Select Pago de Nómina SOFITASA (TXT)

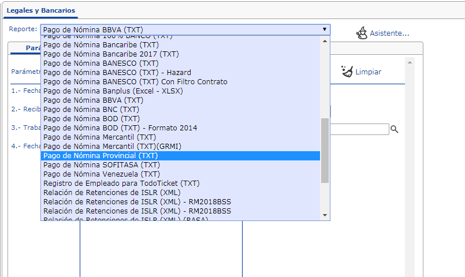pos(180,164)
